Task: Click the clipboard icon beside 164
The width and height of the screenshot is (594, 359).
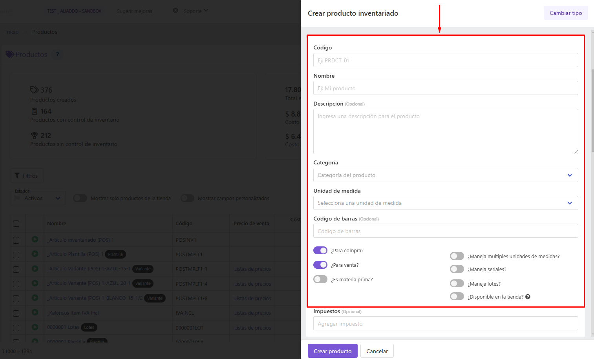Action: point(34,111)
